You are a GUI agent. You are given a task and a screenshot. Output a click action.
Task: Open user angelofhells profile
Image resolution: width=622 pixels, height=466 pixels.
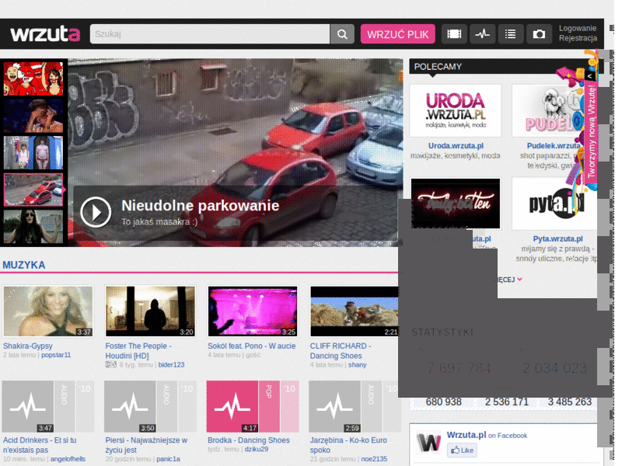(x=68, y=459)
